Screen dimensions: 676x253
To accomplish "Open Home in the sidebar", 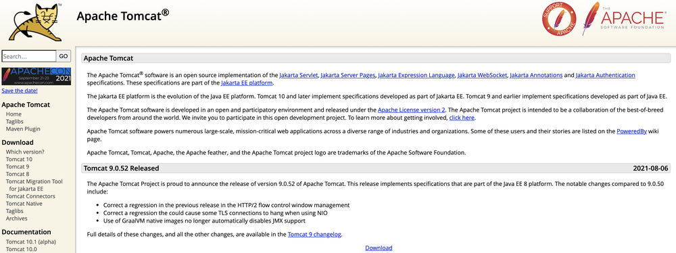I will pyautogui.click(x=14, y=114).
